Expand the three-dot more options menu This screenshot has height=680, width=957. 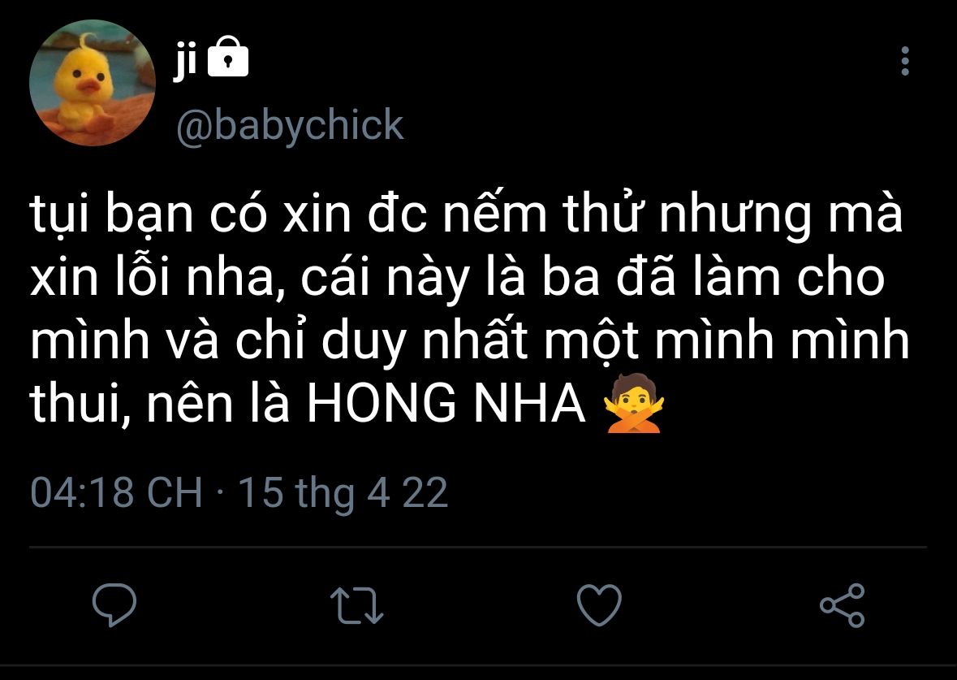point(905,61)
